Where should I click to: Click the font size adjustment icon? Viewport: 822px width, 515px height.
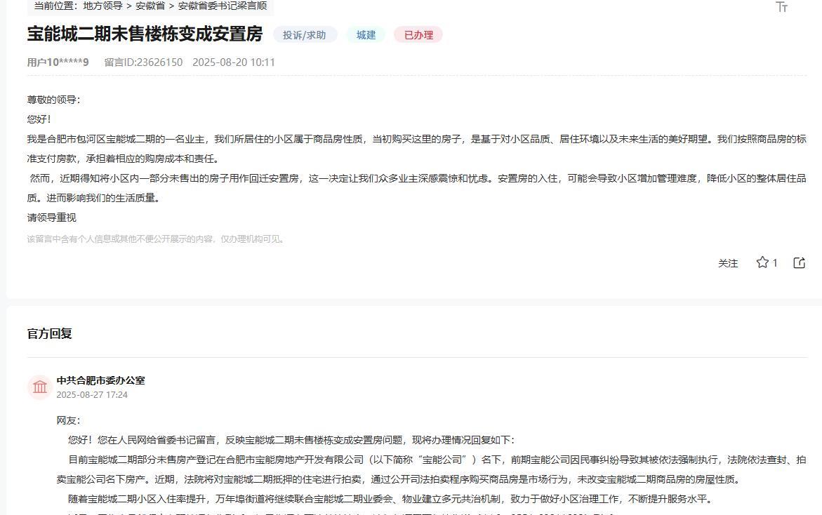point(781,7)
